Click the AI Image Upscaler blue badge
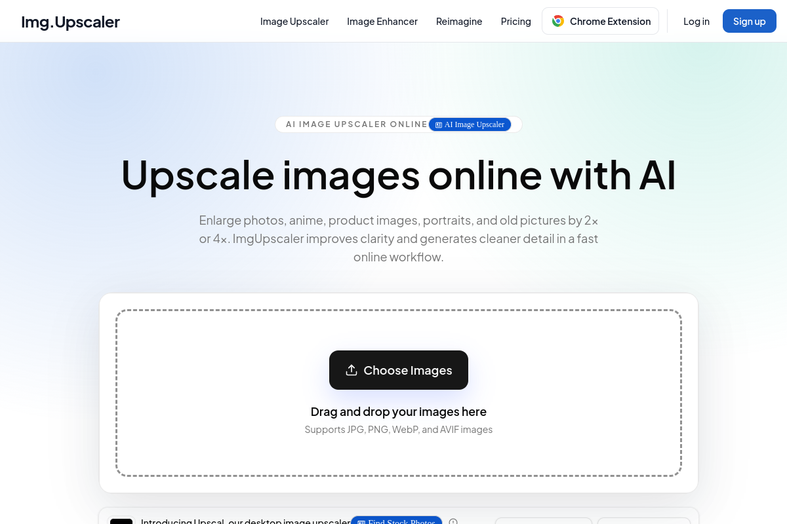Viewport: 787px width, 524px height. pyautogui.click(x=470, y=124)
